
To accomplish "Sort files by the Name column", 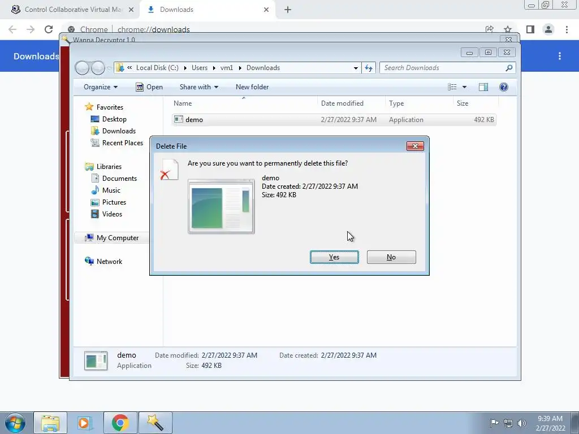I will click(244, 103).
